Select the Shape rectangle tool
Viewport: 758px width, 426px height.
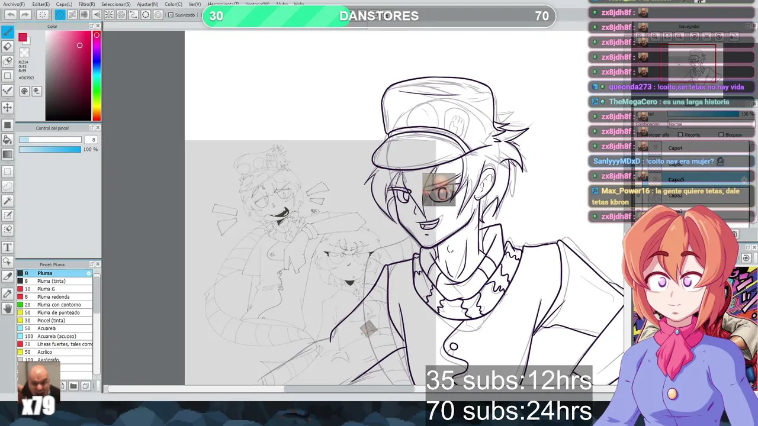click(8, 76)
